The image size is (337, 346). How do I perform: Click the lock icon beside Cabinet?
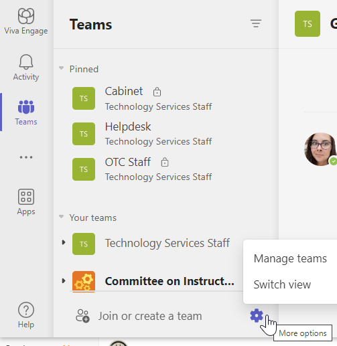click(x=157, y=92)
